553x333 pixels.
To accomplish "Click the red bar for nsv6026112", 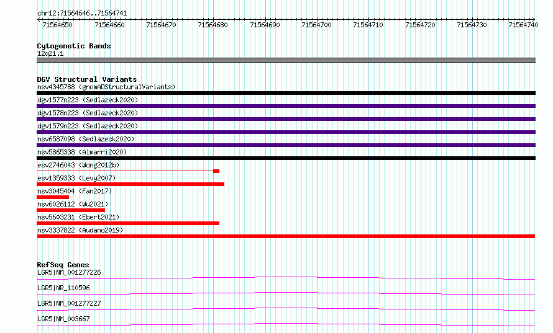I will [x=71, y=210].
